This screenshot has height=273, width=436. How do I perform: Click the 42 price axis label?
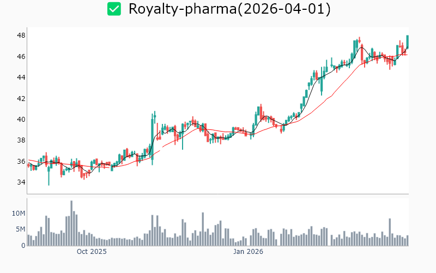click(21, 99)
